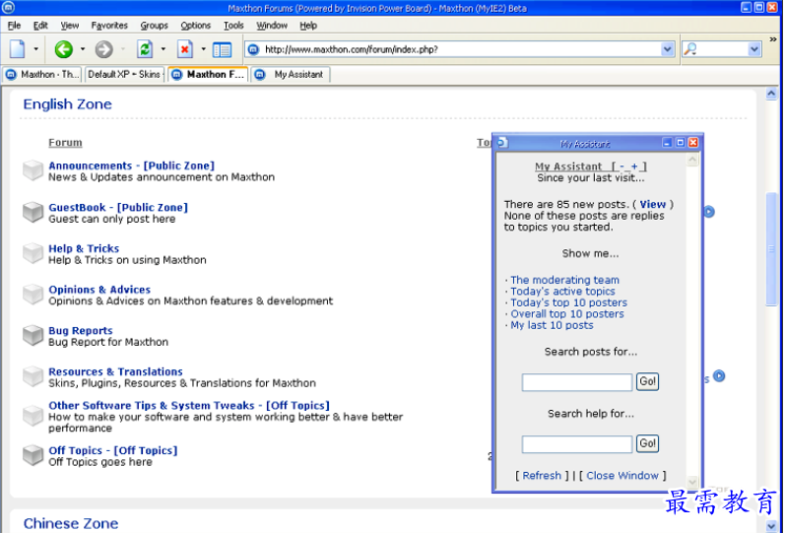Click the blue last-post arrow near GuestBook row
This screenshot has height=533, width=785.
click(x=709, y=212)
